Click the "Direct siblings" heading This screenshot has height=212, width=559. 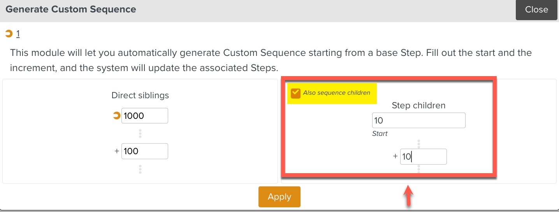(x=140, y=96)
